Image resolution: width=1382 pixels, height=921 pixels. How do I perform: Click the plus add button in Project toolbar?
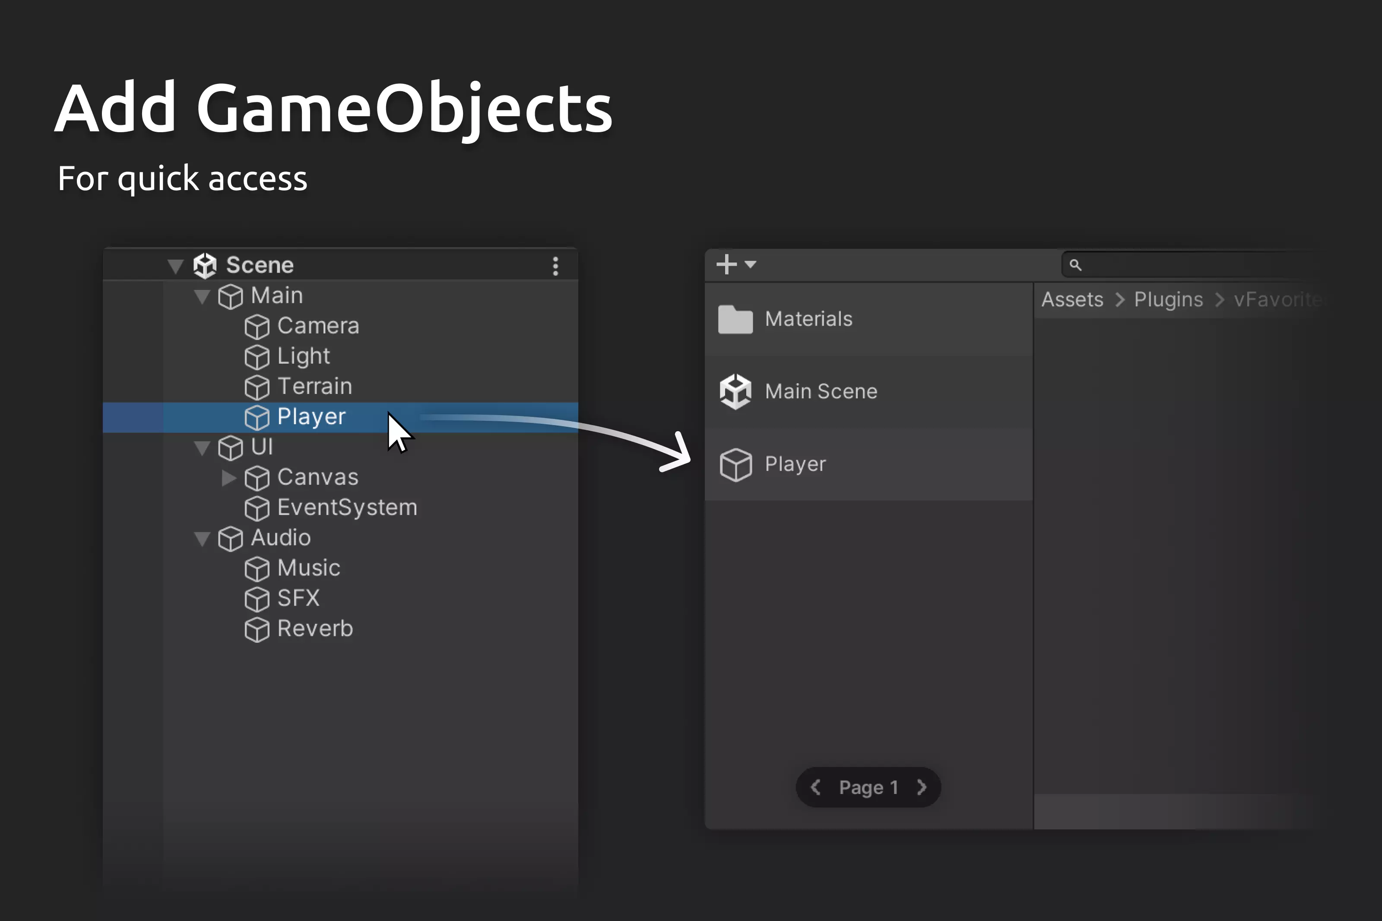(726, 264)
